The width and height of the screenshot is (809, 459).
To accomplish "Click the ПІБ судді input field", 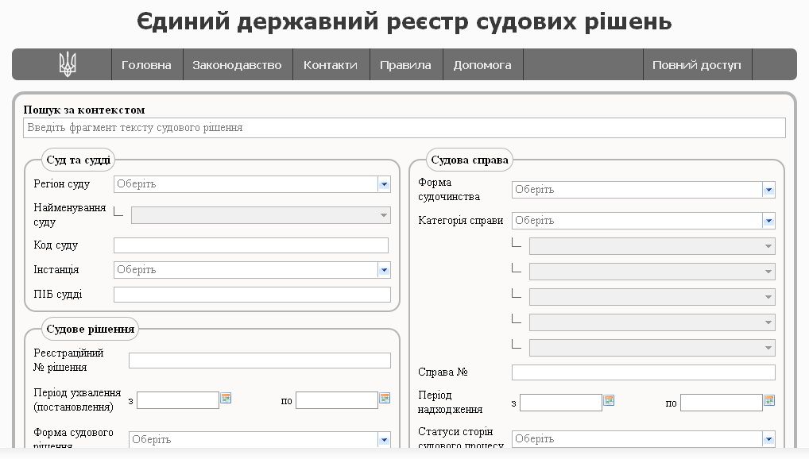I will (252, 295).
